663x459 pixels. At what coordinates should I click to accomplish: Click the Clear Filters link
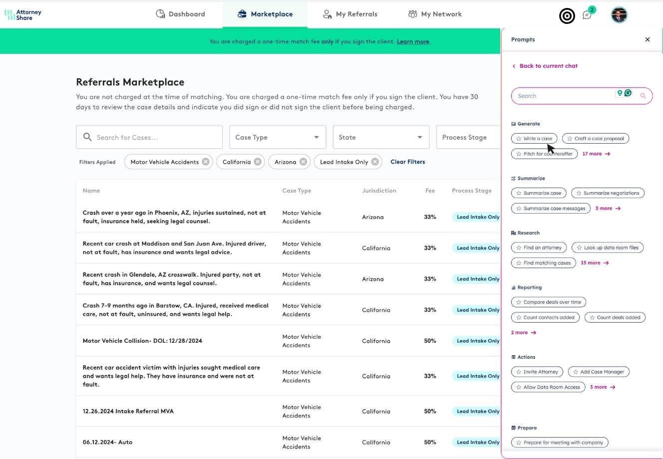tap(407, 162)
